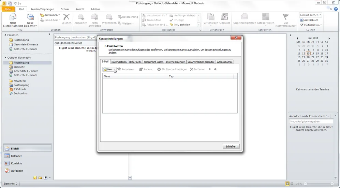
Task: Switch to the Kontakte module
Action: [x=27, y=163]
